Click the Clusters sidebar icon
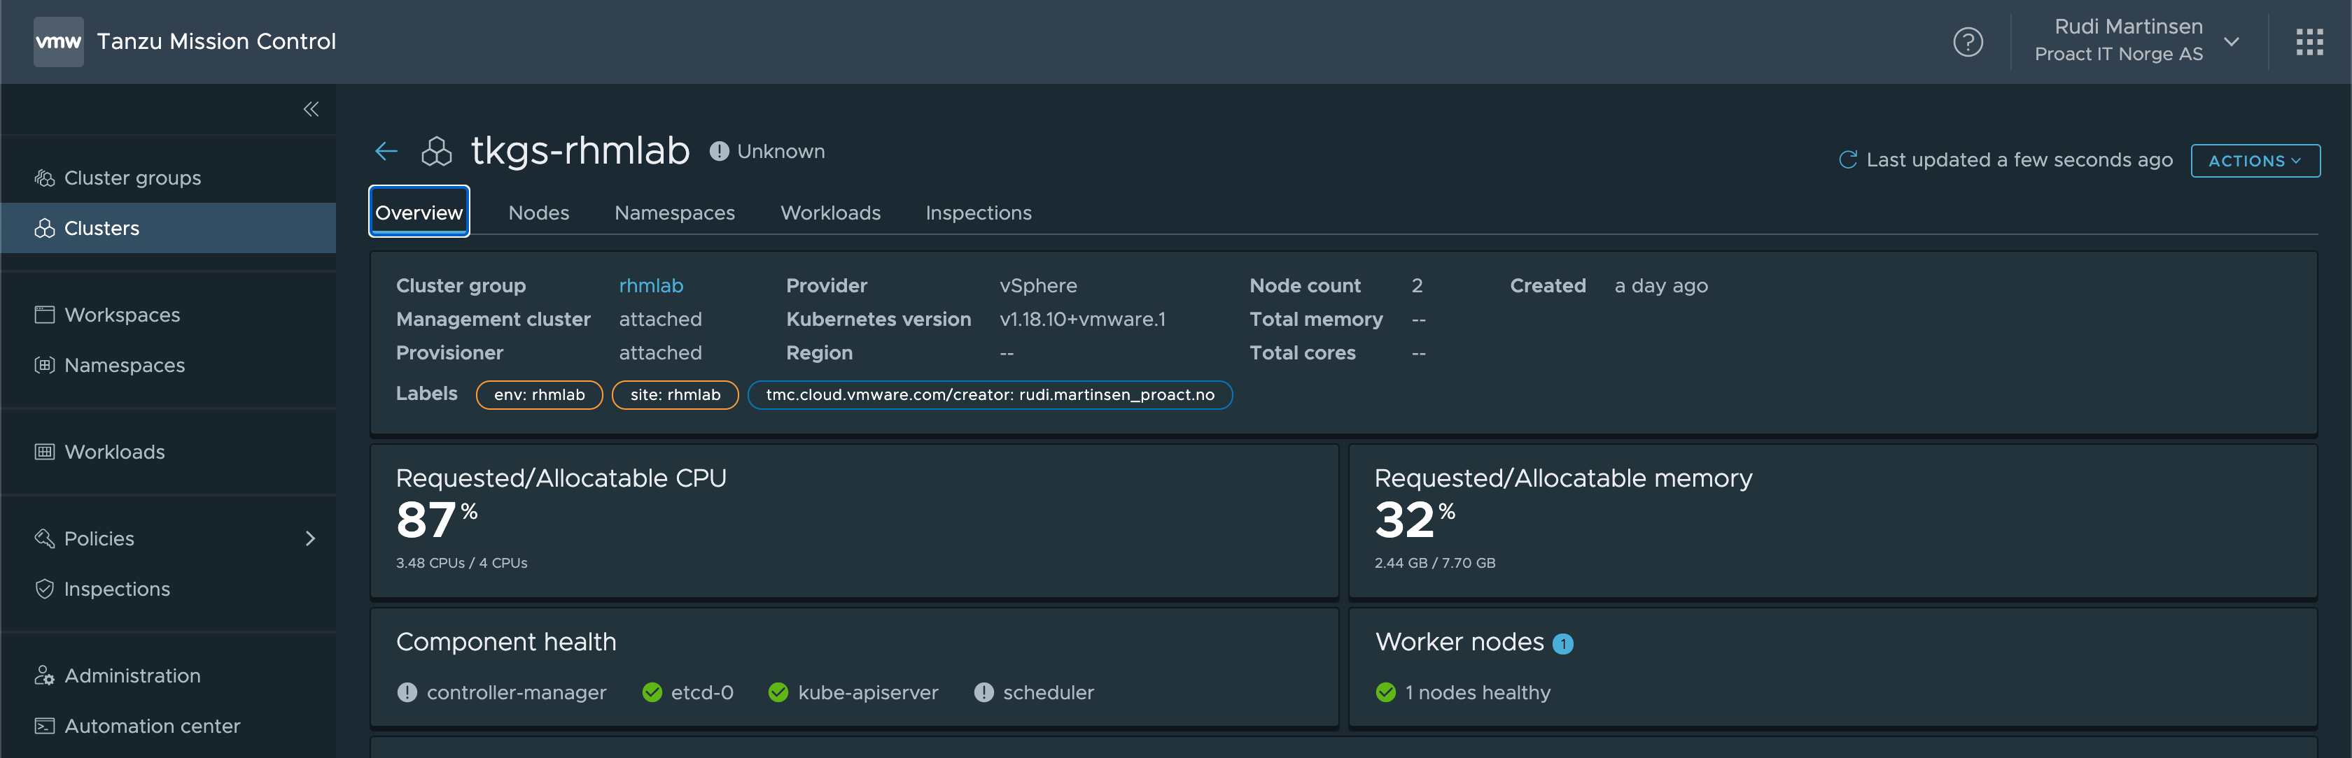Viewport: 2352px width, 758px height. coord(45,228)
